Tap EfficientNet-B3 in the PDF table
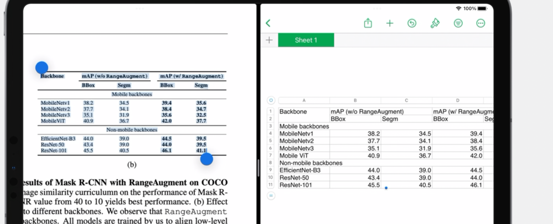 click(58, 139)
